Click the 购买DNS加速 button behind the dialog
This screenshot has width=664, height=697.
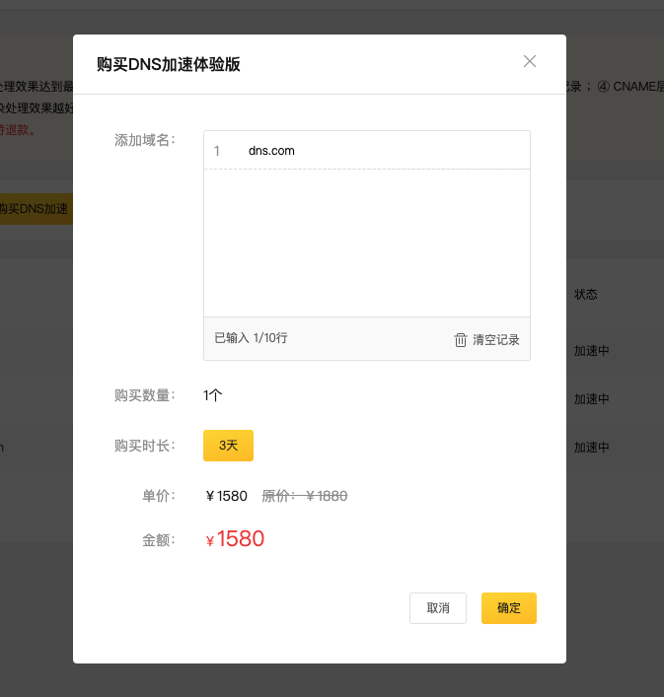tap(34, 209)
